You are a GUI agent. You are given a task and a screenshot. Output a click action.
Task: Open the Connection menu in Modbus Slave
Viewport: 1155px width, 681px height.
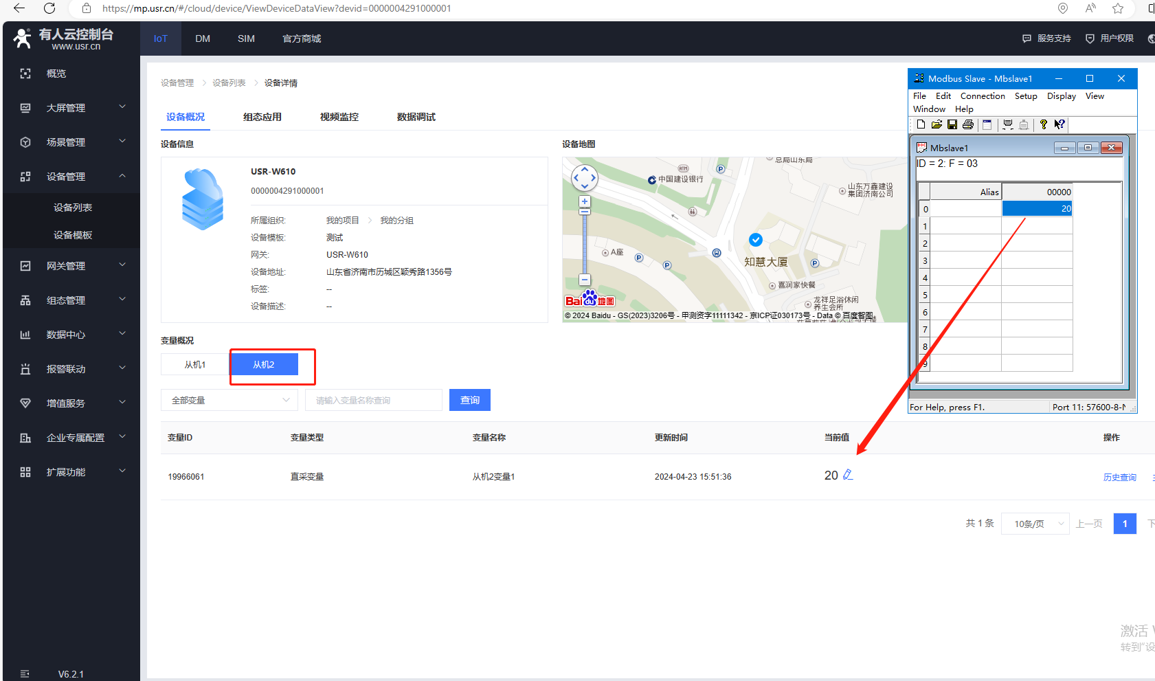click(x=982, y=96)
